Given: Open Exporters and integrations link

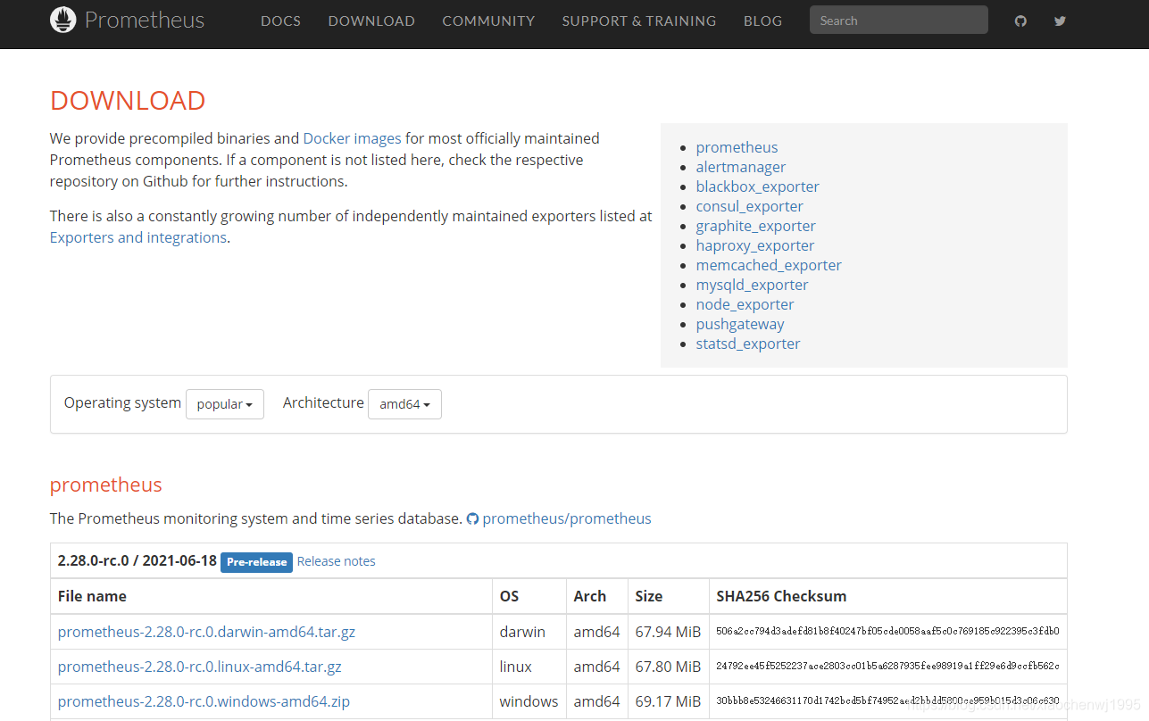Looking at the screenshot, I should click(x=138, y=237).
